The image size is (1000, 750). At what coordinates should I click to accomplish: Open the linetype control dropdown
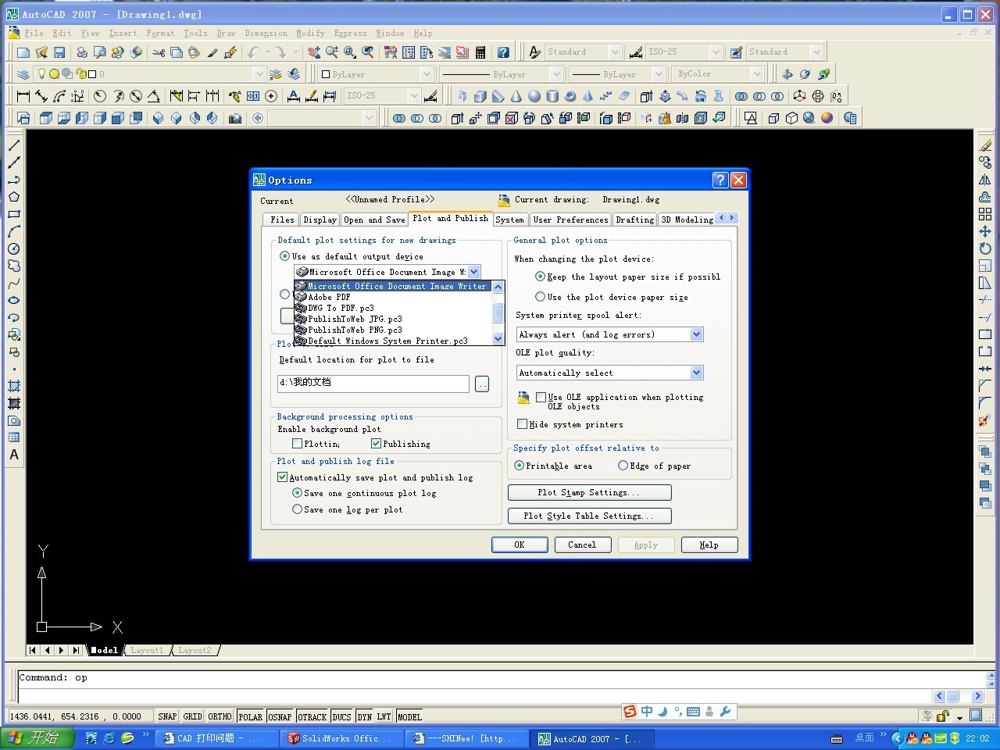556,74
